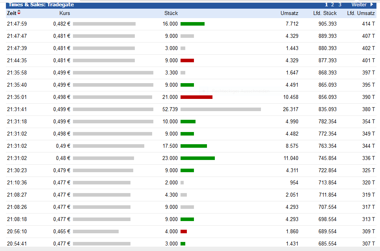Click the Umsatz column header
Image resolution: width=380 pixels, height=251 pixels.
289,13
